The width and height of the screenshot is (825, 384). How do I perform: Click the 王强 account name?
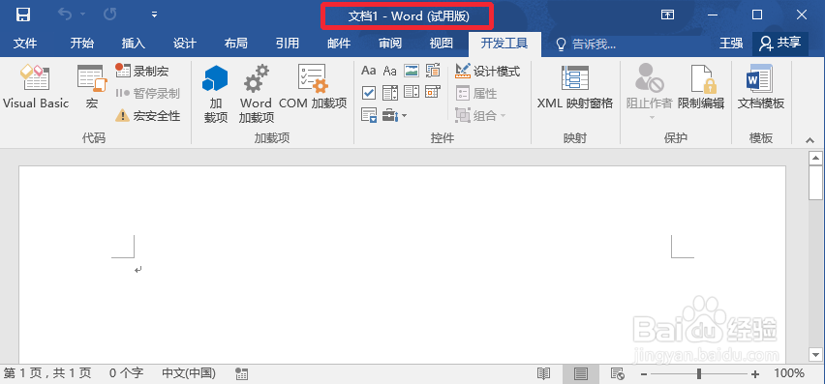pyautogui.click(x=731, y=44)
